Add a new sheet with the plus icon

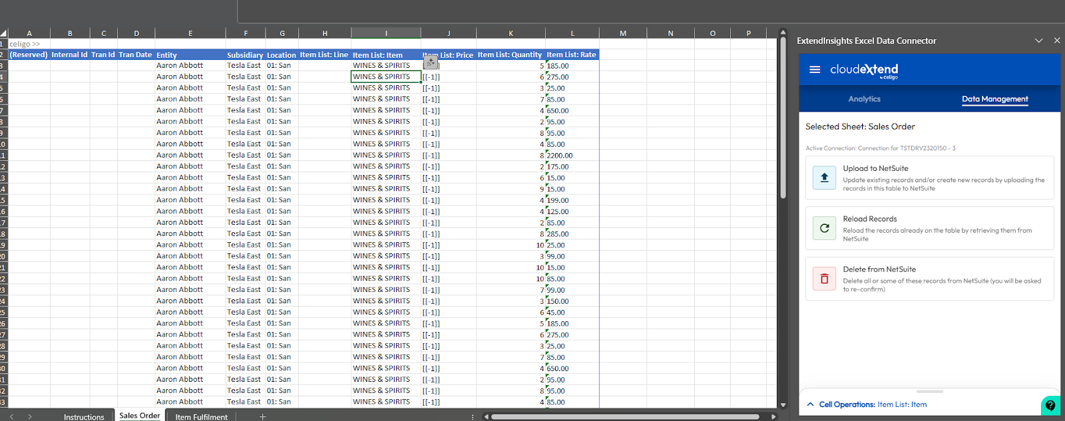pyautogui.click(x=262, y=416)
